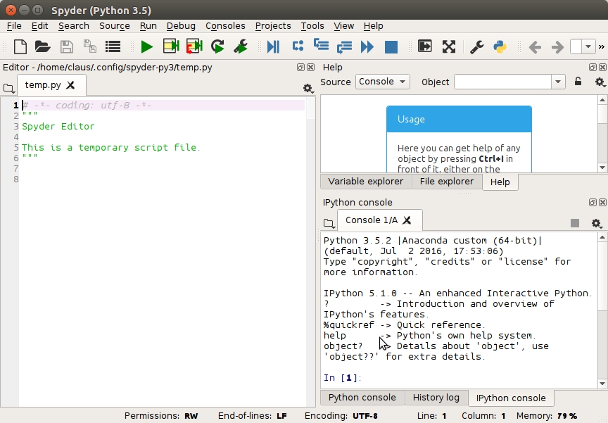
Task: Browse editor tabs next to temp.py
Action: click(8, 89)
